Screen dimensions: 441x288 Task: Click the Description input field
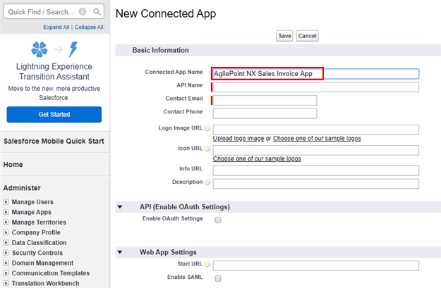[316, 184]
